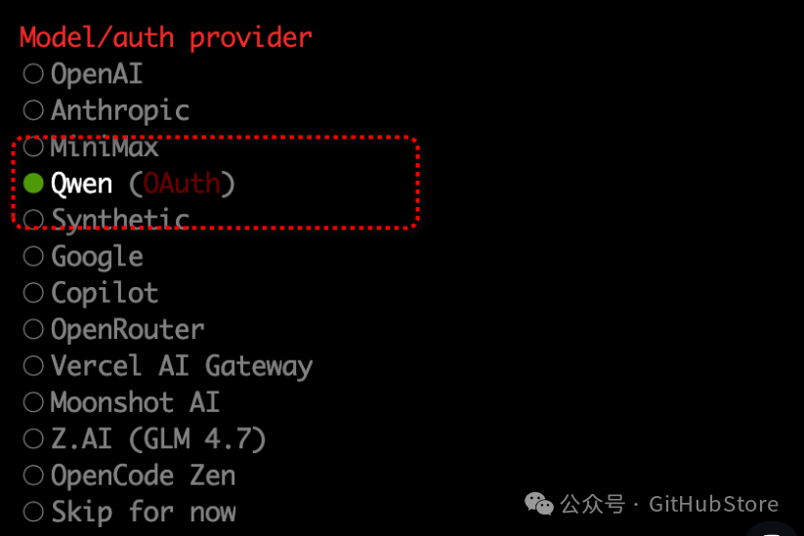Screen dimensions: 804x536
Task: Click the GitHubStore watermark text
Action: [713, 504]
